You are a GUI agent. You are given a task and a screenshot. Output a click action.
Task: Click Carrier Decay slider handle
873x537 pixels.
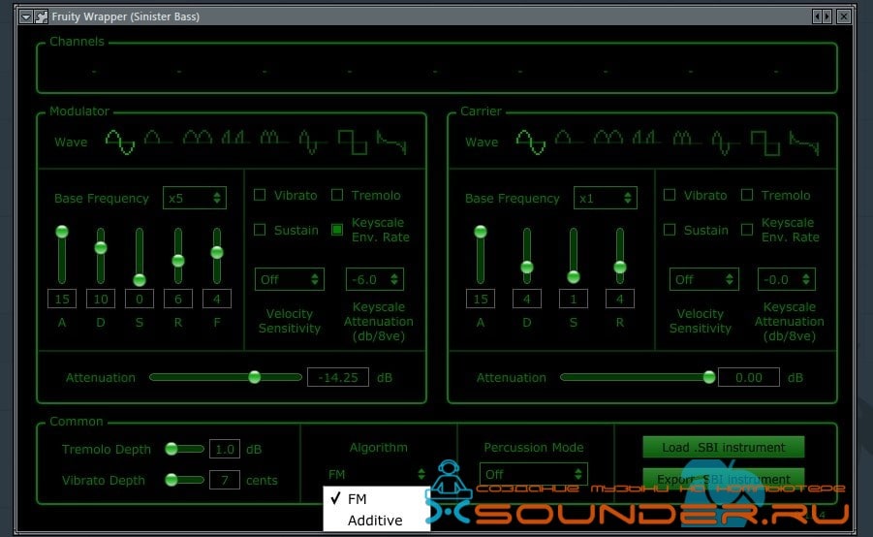527,267
